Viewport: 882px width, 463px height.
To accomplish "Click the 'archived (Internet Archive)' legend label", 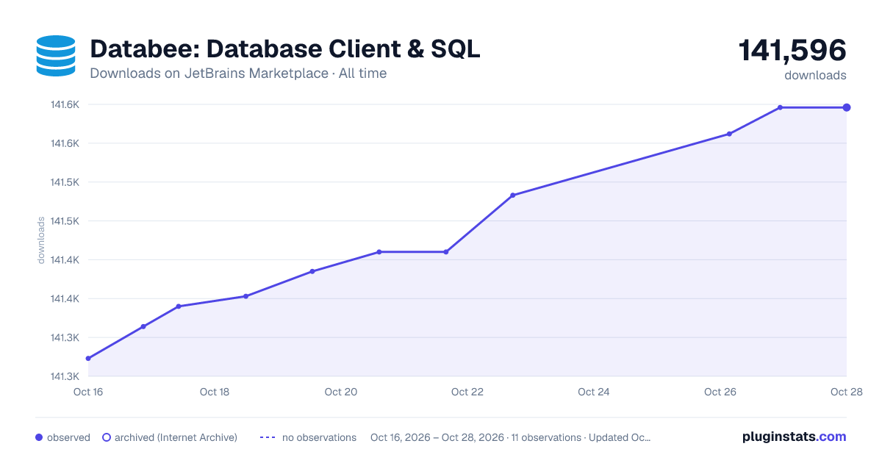I will point(176,437).
